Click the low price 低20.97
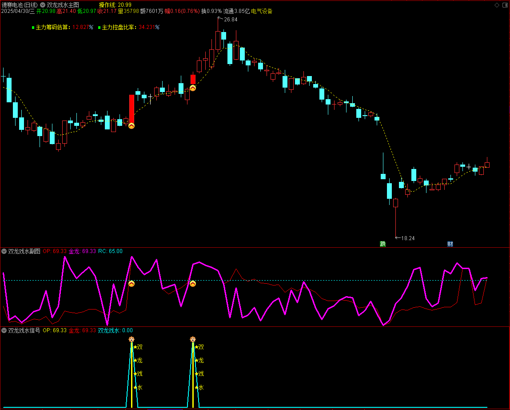Image resolution: width=510 pixels, height=410 pixels. pyautogui.click(x=87, y=11)
